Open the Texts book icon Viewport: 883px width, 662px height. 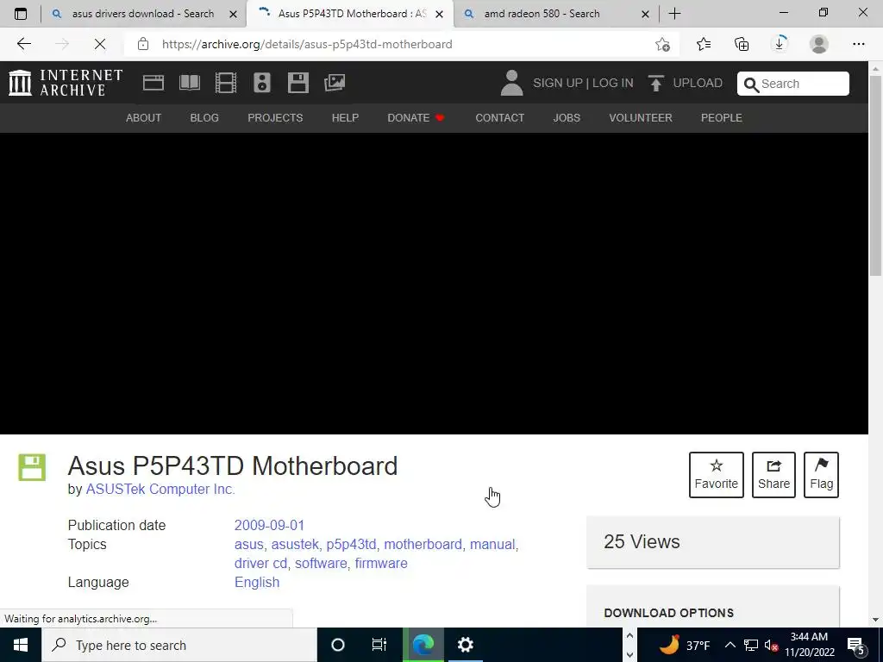point(190,83)
